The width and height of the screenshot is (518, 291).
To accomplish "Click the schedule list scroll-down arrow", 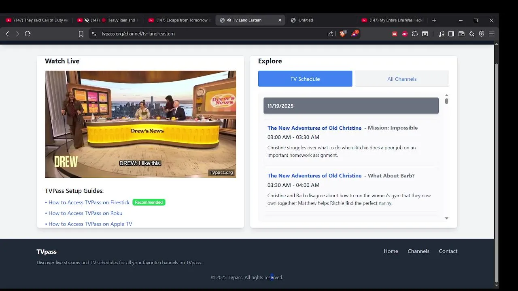I will (x=446, y=218).
